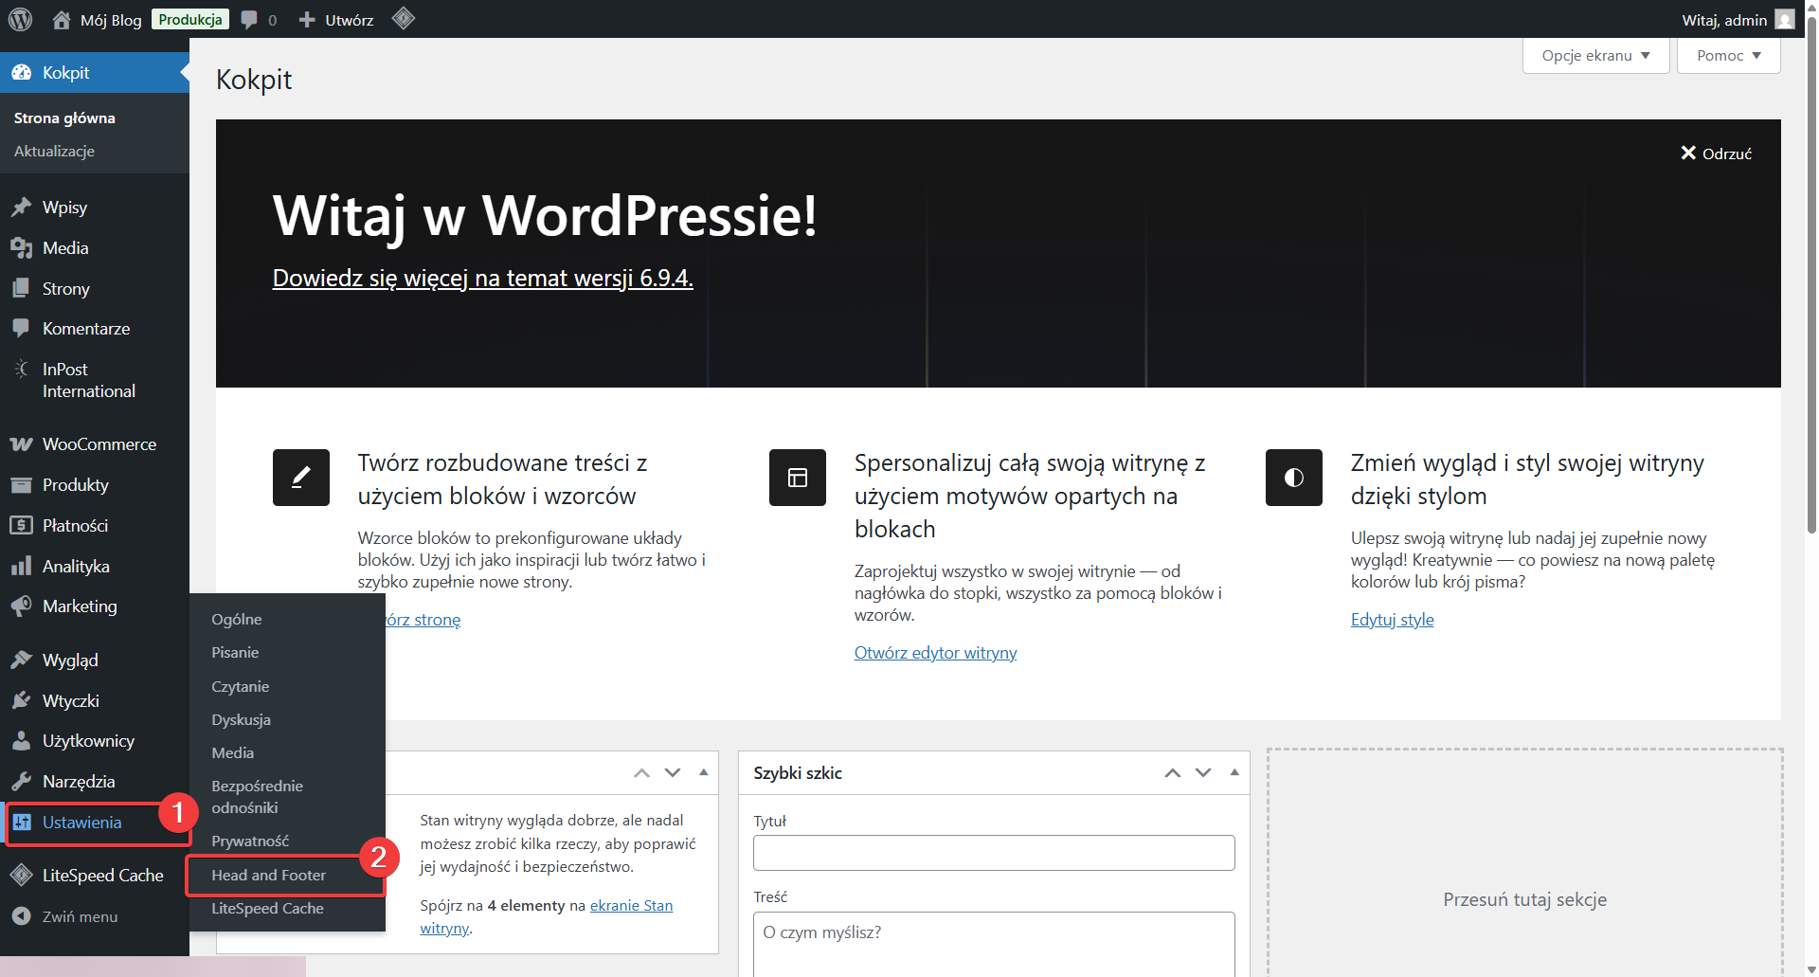Click the Strony pages icon

[21, 288]
